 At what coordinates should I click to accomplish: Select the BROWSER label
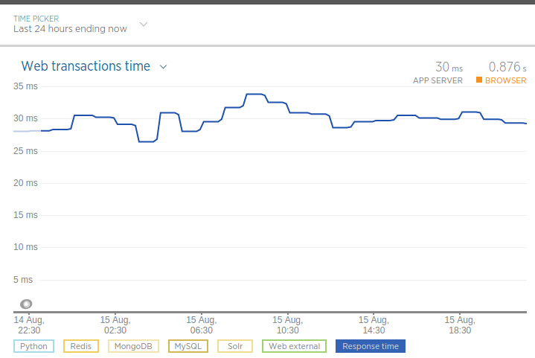(x=505, y=80)
